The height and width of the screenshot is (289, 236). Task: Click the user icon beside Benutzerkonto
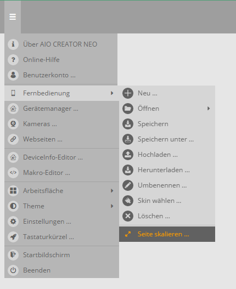point(13,75)
